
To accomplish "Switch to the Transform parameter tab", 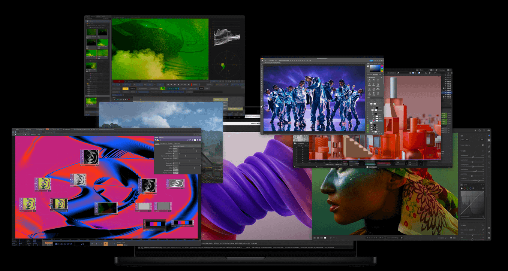I will click(x=163, y=143).
